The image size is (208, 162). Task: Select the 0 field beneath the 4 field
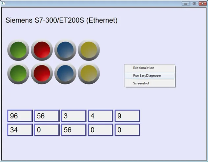tap(101, 130)
